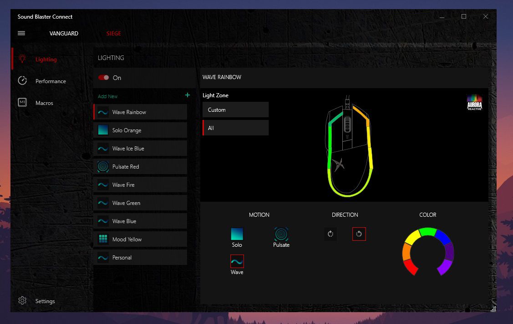Pick green on the color wheel
Screen dimensions: 513x324
(427, 232)
